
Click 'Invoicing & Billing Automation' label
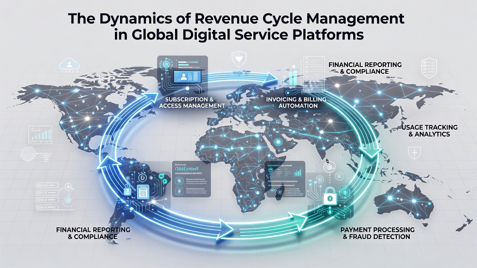pyautogui.click(x=296, y=103)
